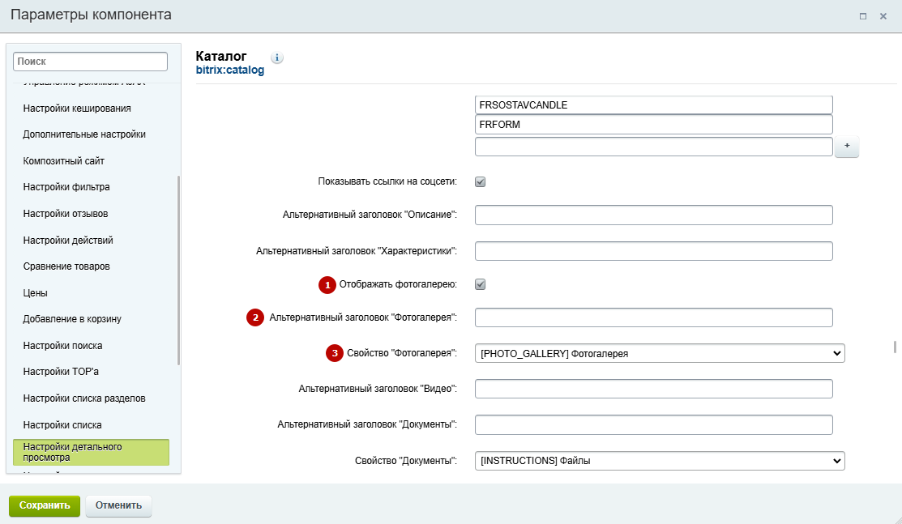This screenshot has height=524, width=902.
Task: Select Сравнение товаров in sidebar
Action: pos(66,266)
